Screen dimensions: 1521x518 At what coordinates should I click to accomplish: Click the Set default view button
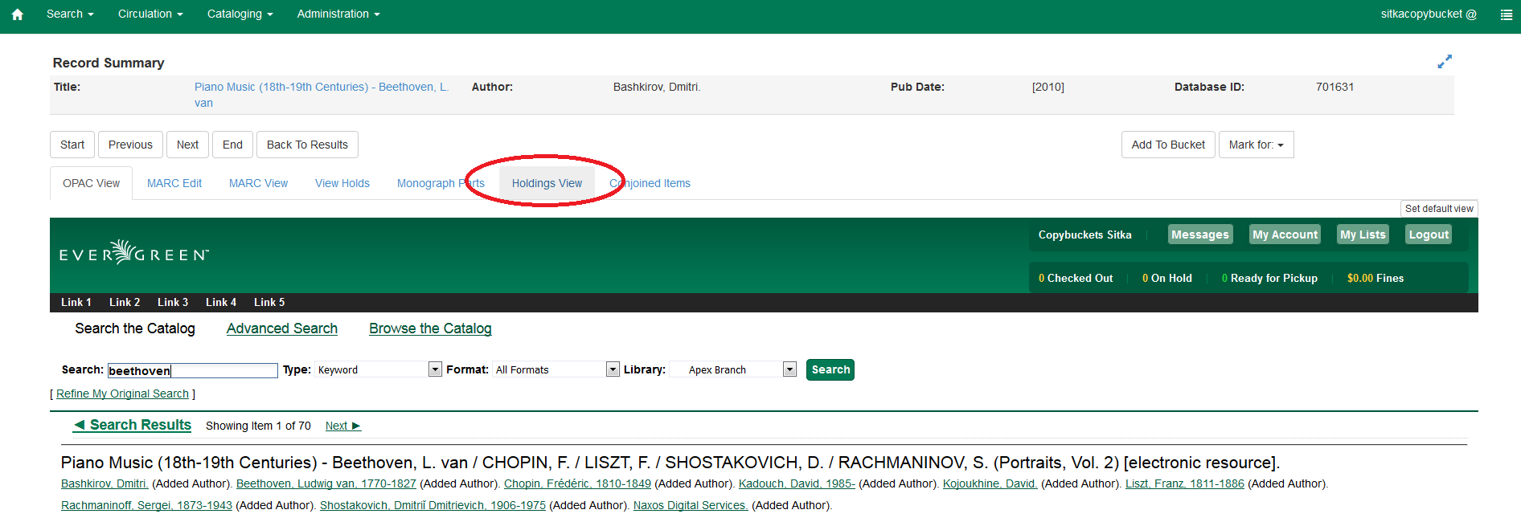pos(1438,209)
